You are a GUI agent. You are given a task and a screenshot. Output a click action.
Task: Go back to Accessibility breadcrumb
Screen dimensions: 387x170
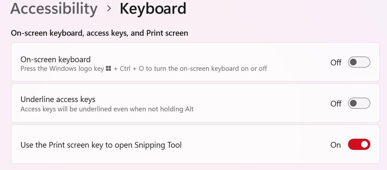click(x=54, y=9)
